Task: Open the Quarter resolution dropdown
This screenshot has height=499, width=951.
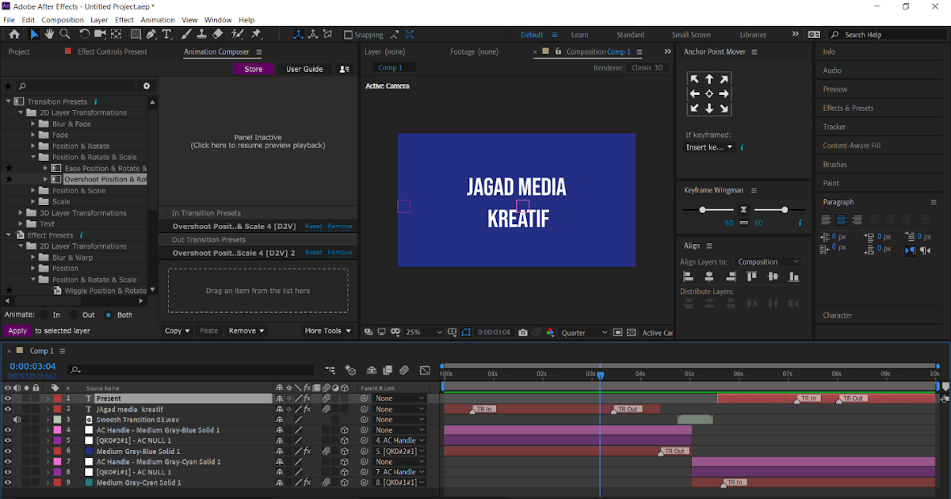Action: pos(583,333)
